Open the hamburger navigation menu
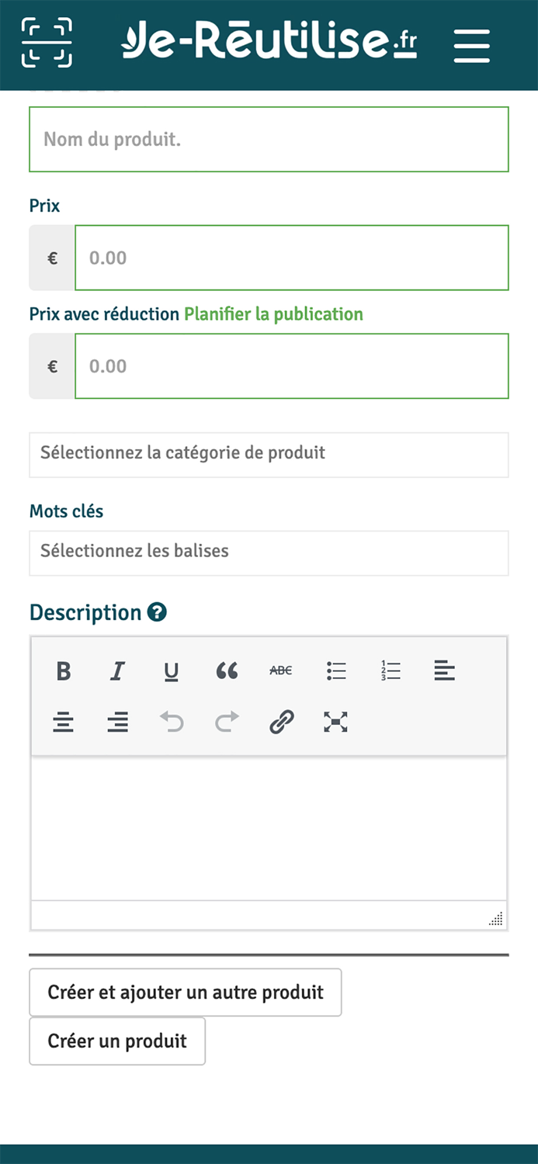Viewport: 538px width, 1164px height. pyautogui.click(x=471, y=44)
